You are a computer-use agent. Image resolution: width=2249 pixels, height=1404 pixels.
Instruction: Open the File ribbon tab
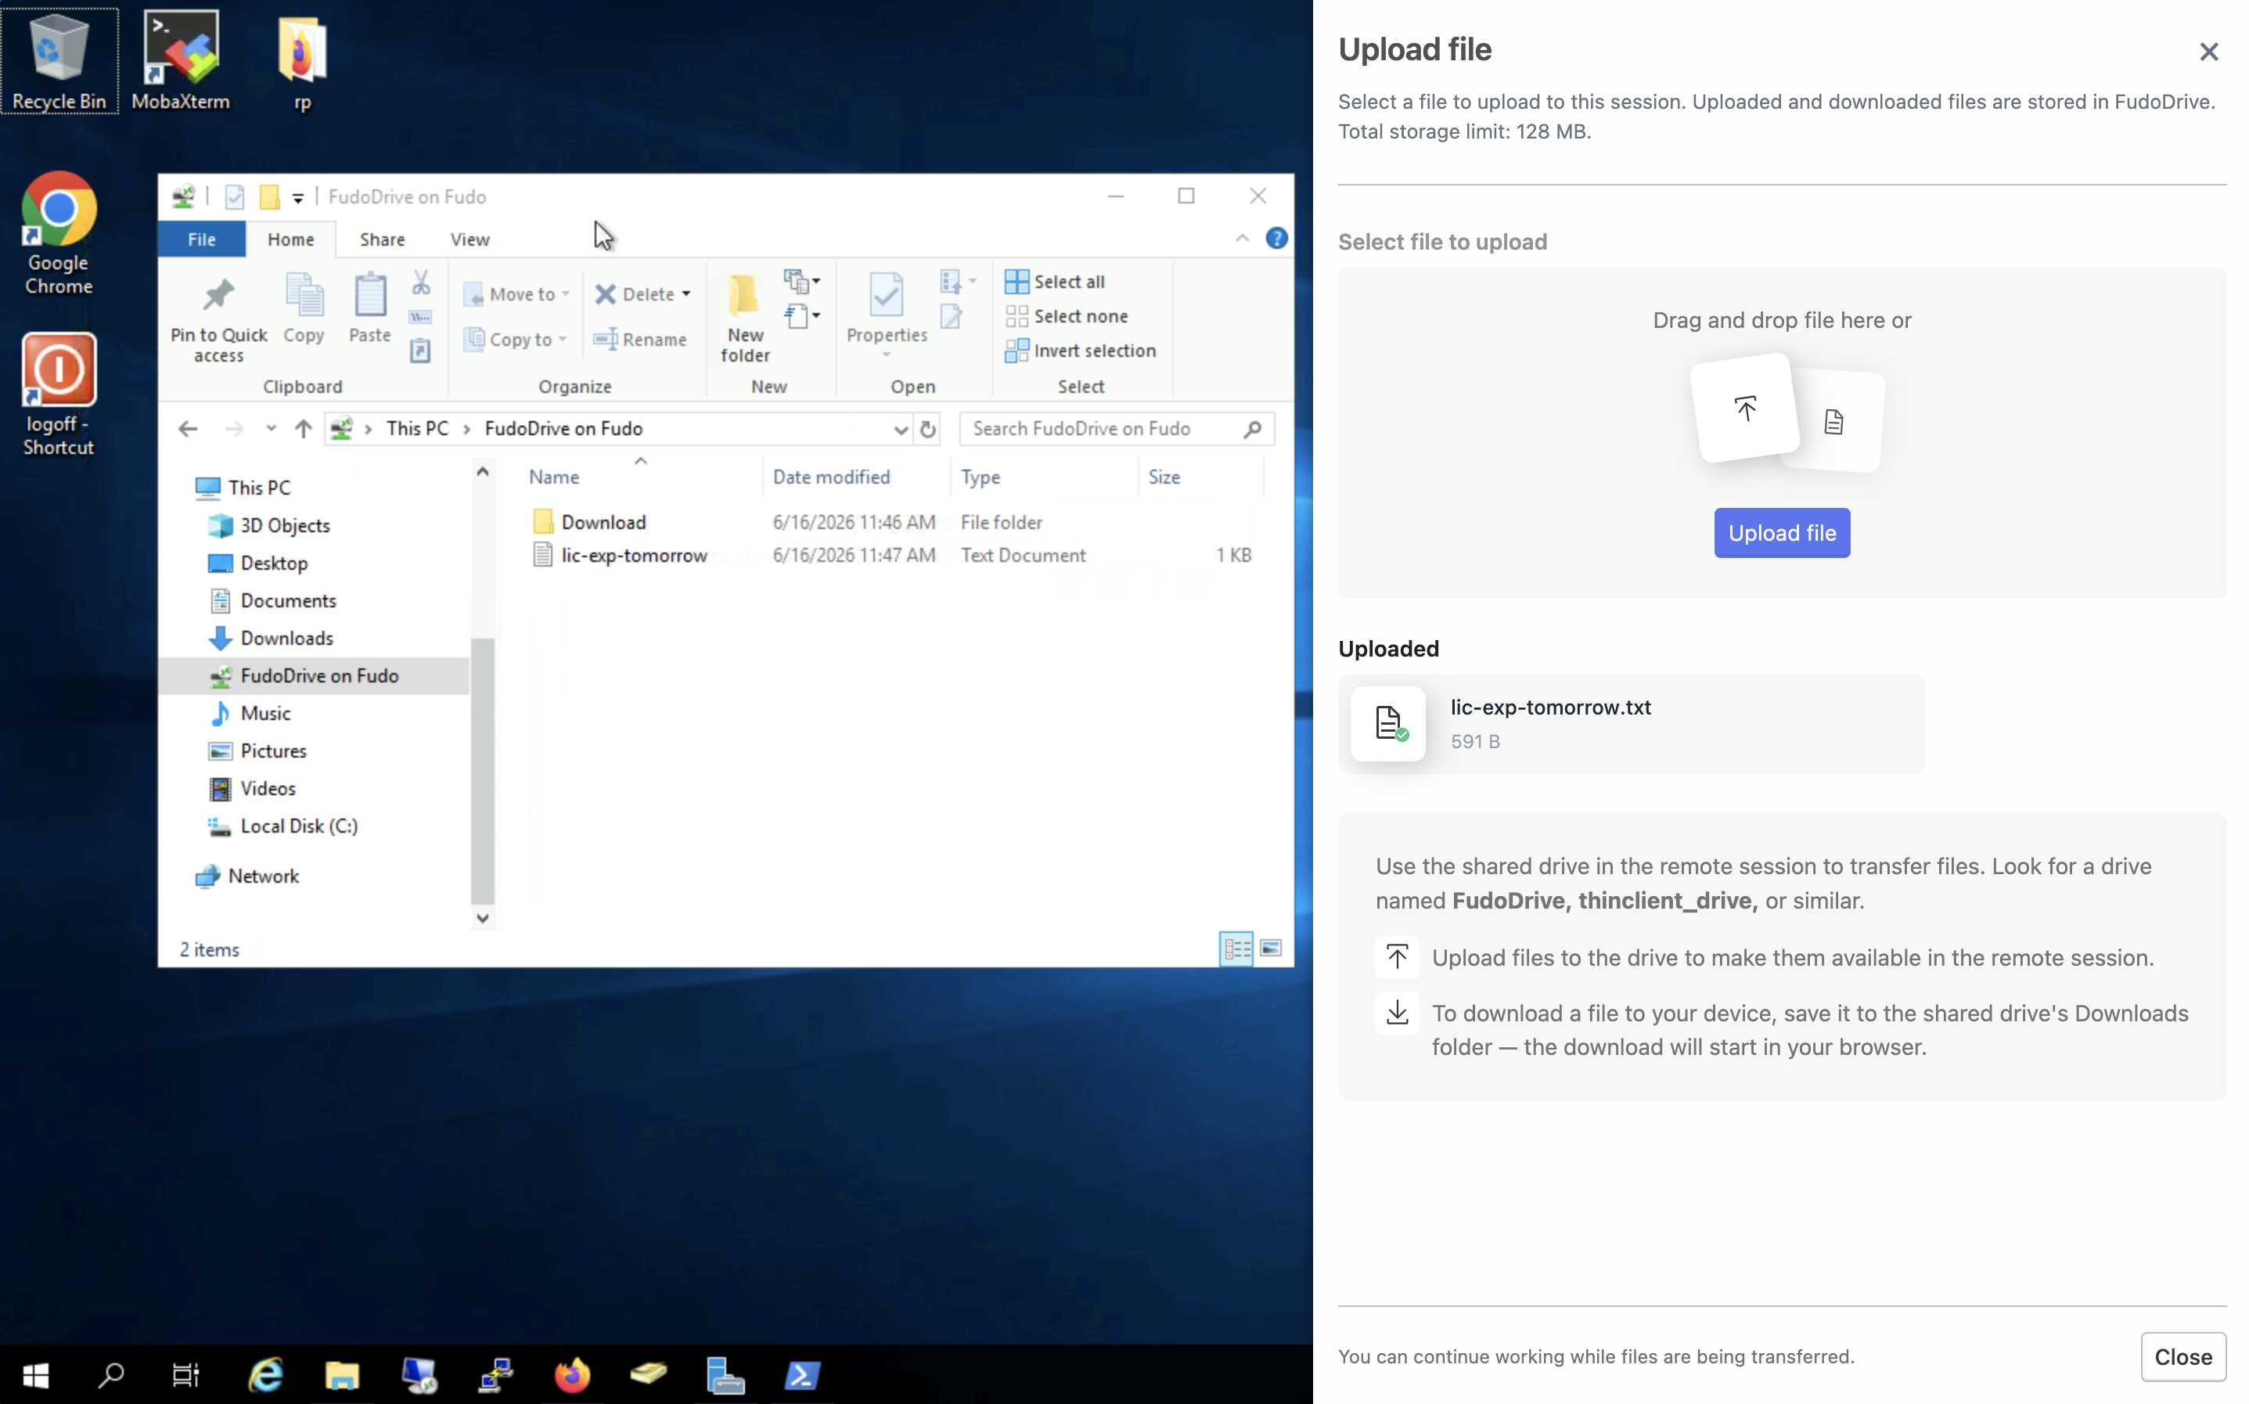tap(201, 239)
